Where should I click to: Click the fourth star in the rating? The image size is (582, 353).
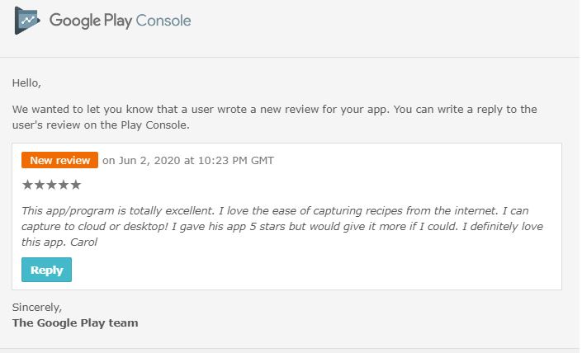(x=64, y=185)
